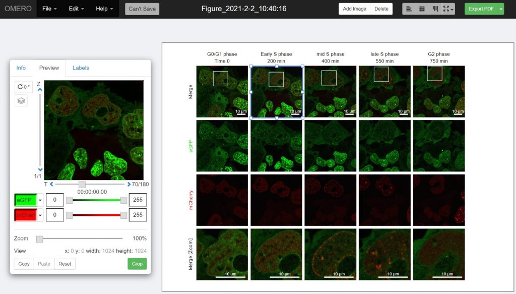
Task: Click the Add Image button
Action: pyautogui.click(x=354, y=9)
